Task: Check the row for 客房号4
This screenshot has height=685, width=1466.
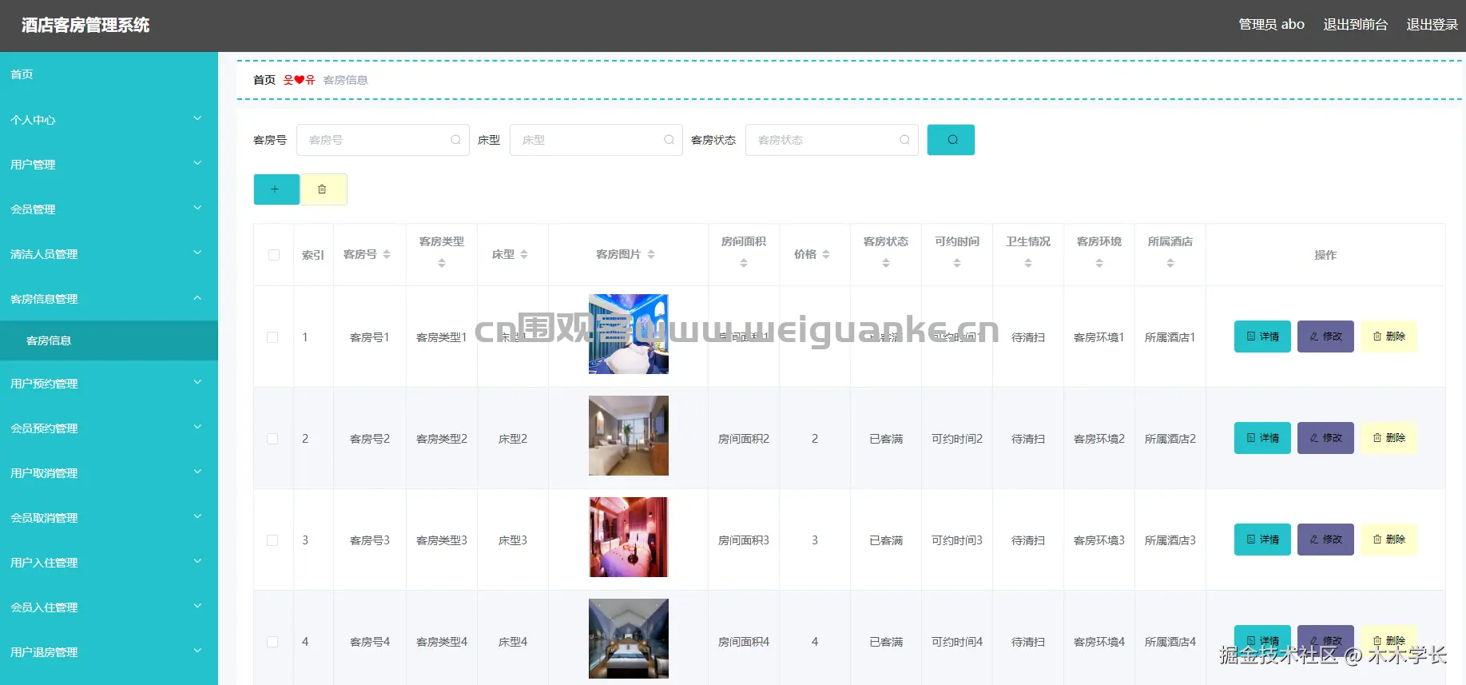Action: tap(272, 642)
